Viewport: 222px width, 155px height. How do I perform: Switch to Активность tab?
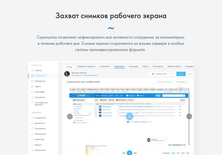105,66
